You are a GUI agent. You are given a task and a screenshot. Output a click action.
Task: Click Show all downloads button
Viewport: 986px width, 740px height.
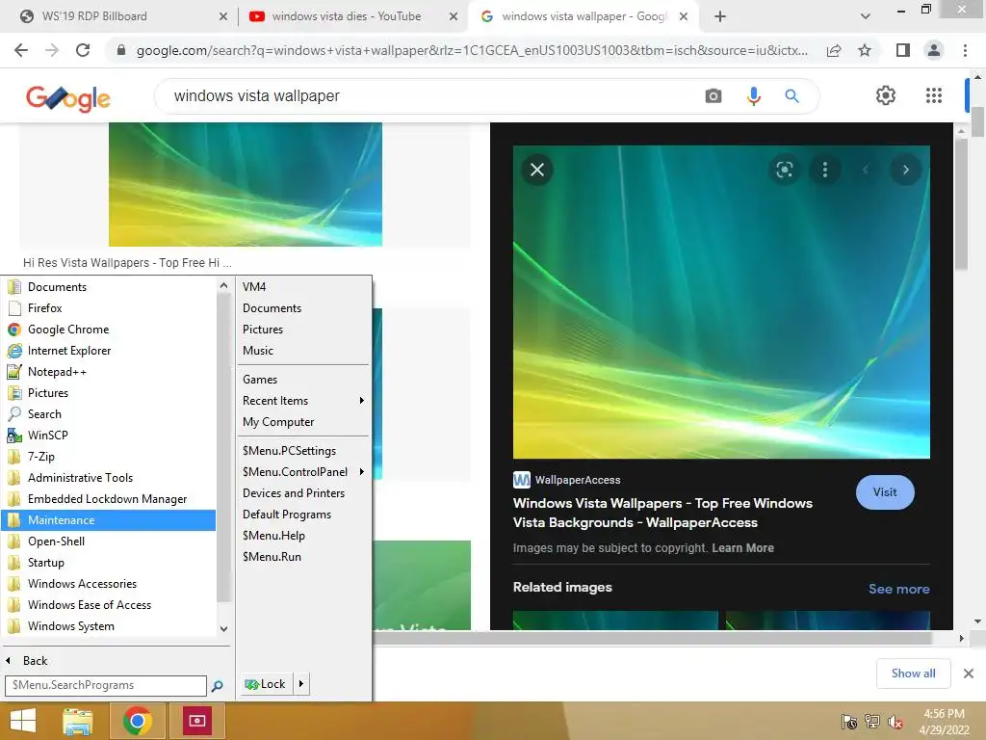point(913,674)
